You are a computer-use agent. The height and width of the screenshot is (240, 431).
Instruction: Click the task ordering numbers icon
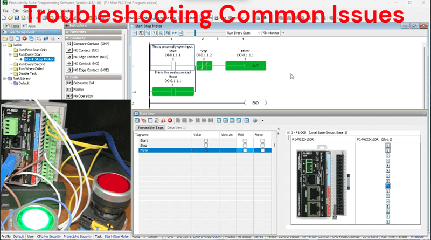pyautogui.click(x=39, y=38)
